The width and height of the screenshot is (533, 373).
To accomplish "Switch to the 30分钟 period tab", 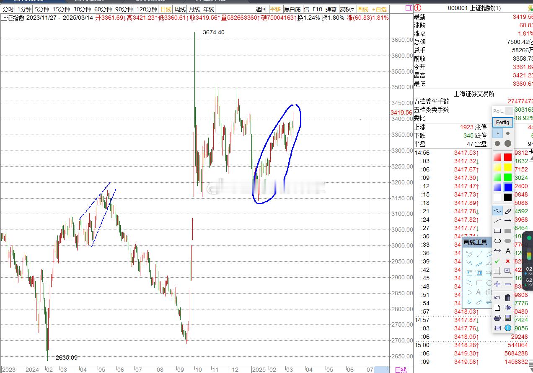I will pos(82,9).
